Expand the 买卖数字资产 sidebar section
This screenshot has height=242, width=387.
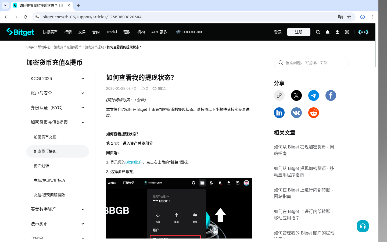[58, 209]
